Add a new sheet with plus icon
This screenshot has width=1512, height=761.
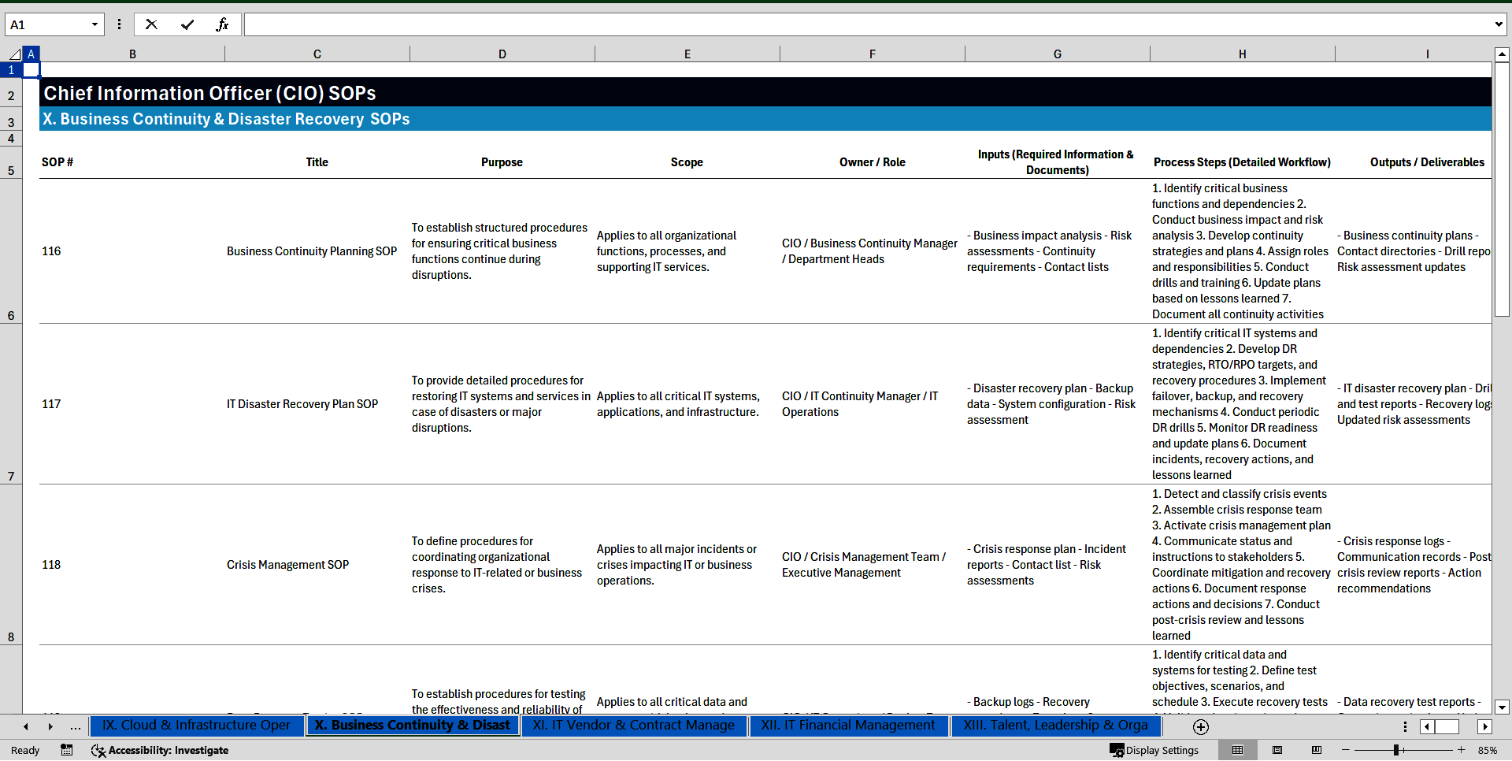click(x=1200, y=726)
